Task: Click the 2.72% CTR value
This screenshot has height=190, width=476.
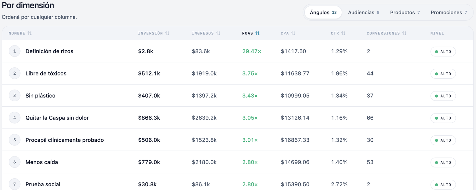Action: coord(339,184)
